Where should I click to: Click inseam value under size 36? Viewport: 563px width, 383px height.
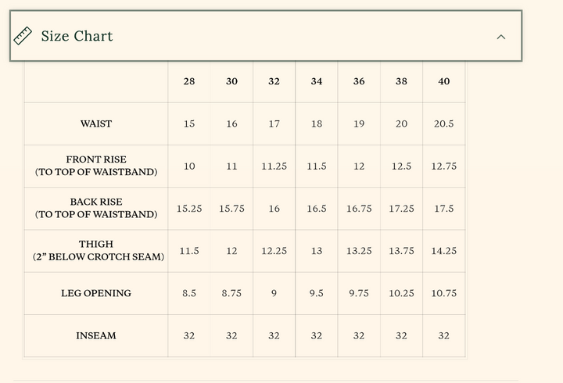[358, 335]
